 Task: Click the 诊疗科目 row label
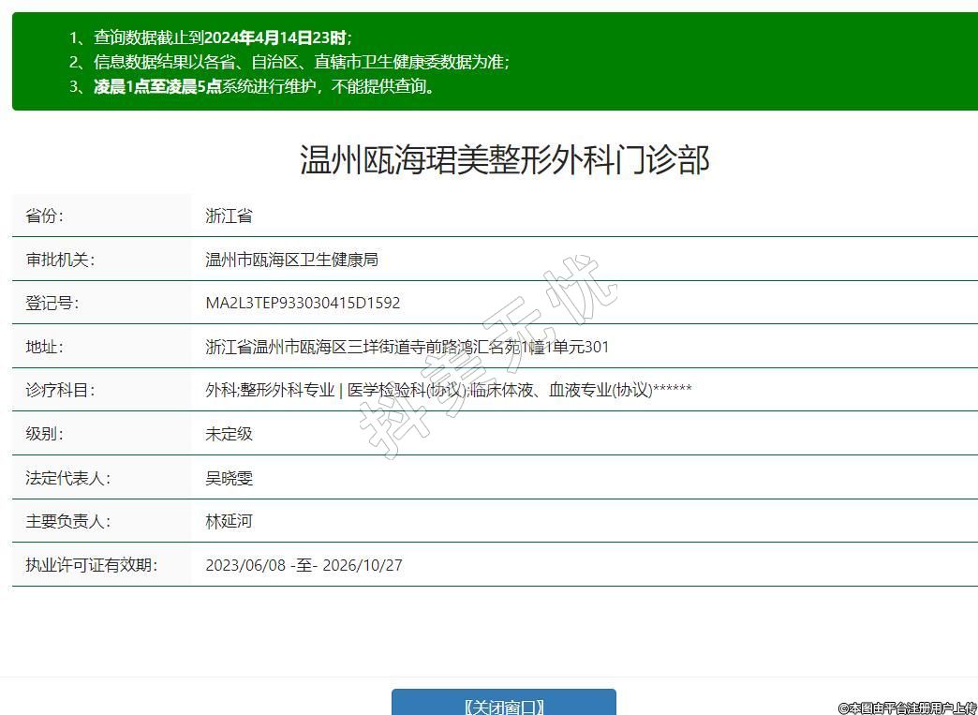[x=60, y=390]
